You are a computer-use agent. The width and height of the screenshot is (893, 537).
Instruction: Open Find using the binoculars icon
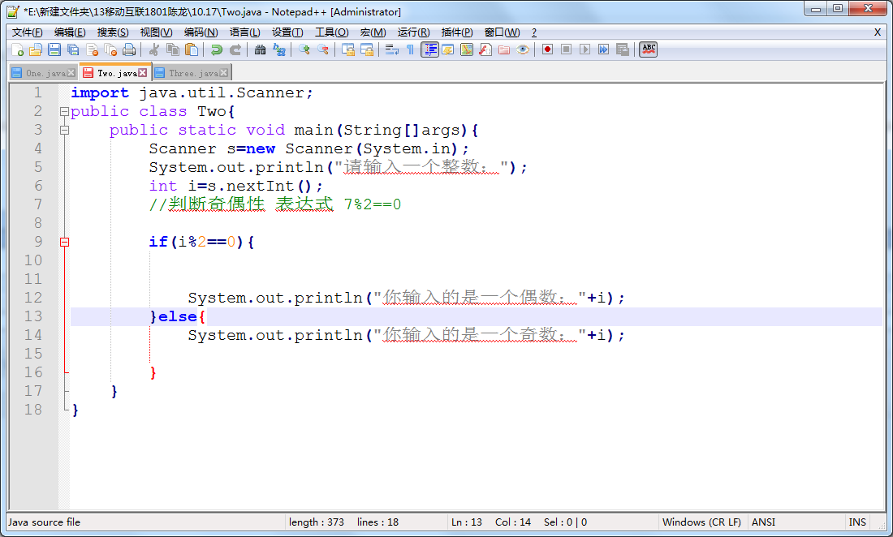tap(260, 49)
